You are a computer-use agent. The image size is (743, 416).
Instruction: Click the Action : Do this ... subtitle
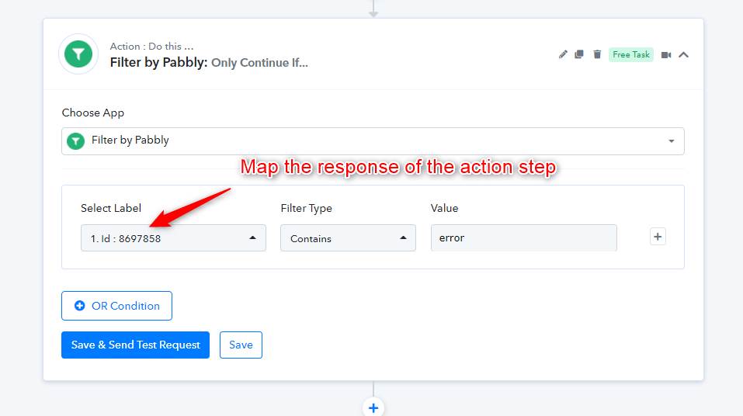click(x=151, y=47)
